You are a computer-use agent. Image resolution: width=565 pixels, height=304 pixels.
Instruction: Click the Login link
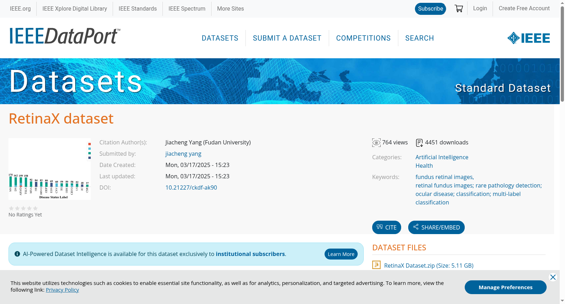(480, 8)
